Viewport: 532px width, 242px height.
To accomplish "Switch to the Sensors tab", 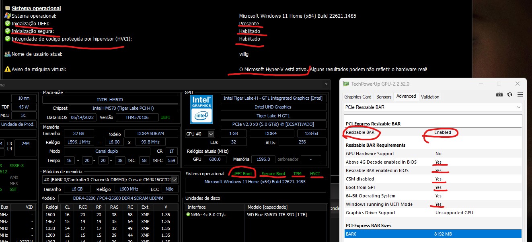I will pos(384,96).
